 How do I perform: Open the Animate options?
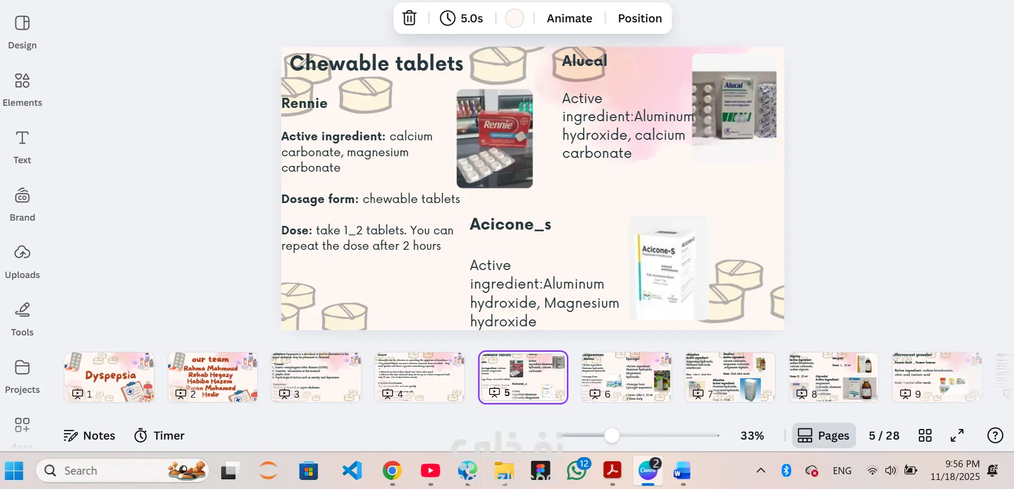[x=569, y=18]
